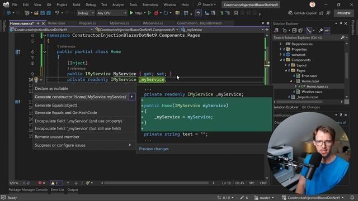Image resolution: width=358 pixels, height=201 pixels.
Task: Expand the Layout folder
Action: point(286,65)
